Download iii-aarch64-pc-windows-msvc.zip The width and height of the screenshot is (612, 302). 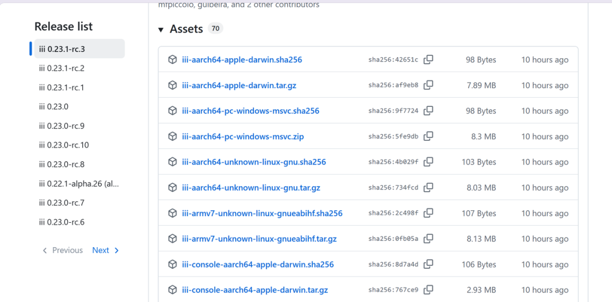[x=243, y=136]
